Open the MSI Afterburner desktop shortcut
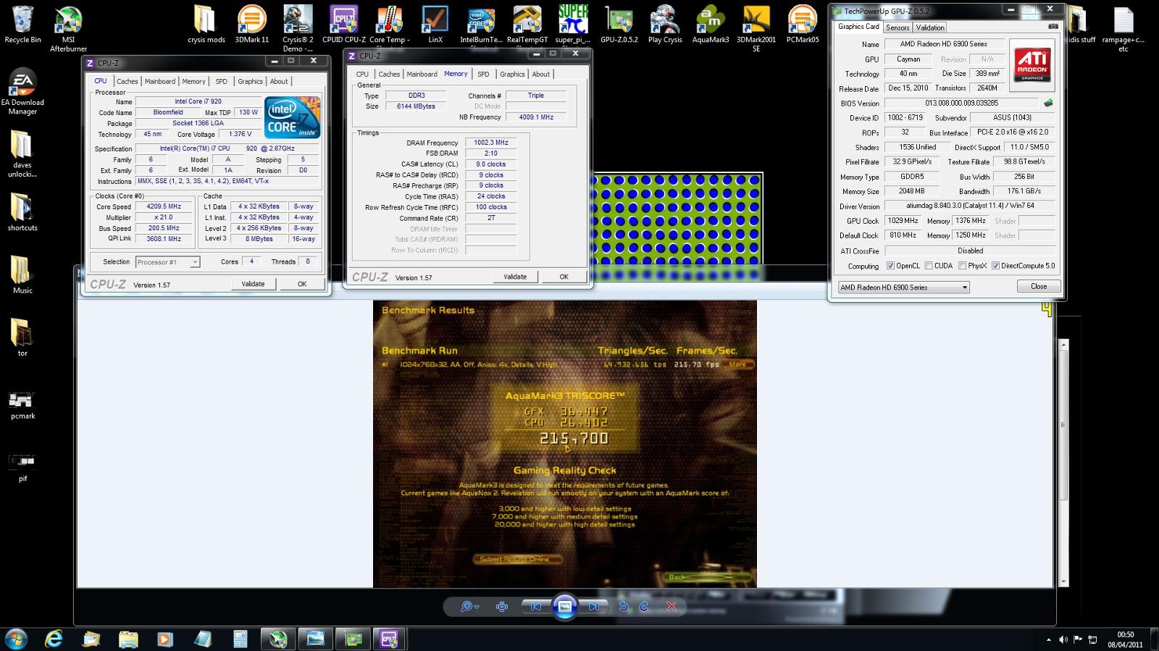This screenshot has width=1159, height=651. point(68,28)
